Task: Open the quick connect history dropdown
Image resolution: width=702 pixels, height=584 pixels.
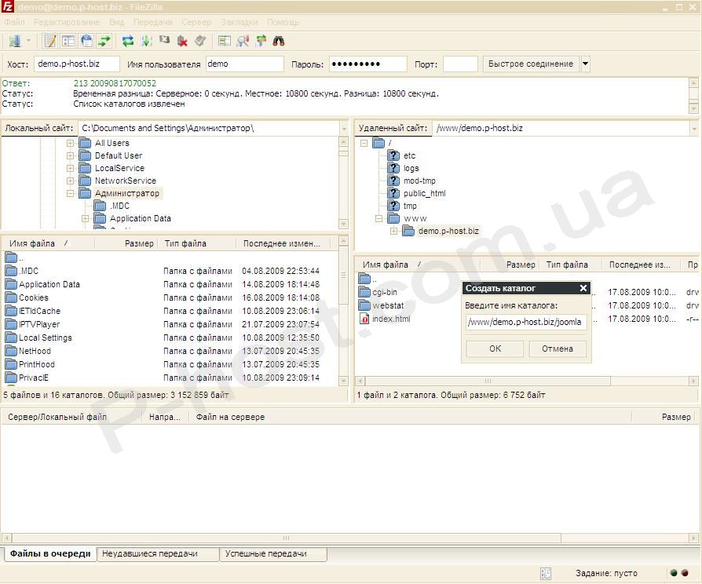Action: click(585, 64)
